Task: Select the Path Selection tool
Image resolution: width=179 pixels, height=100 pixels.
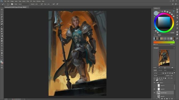Action: point(2,48)
